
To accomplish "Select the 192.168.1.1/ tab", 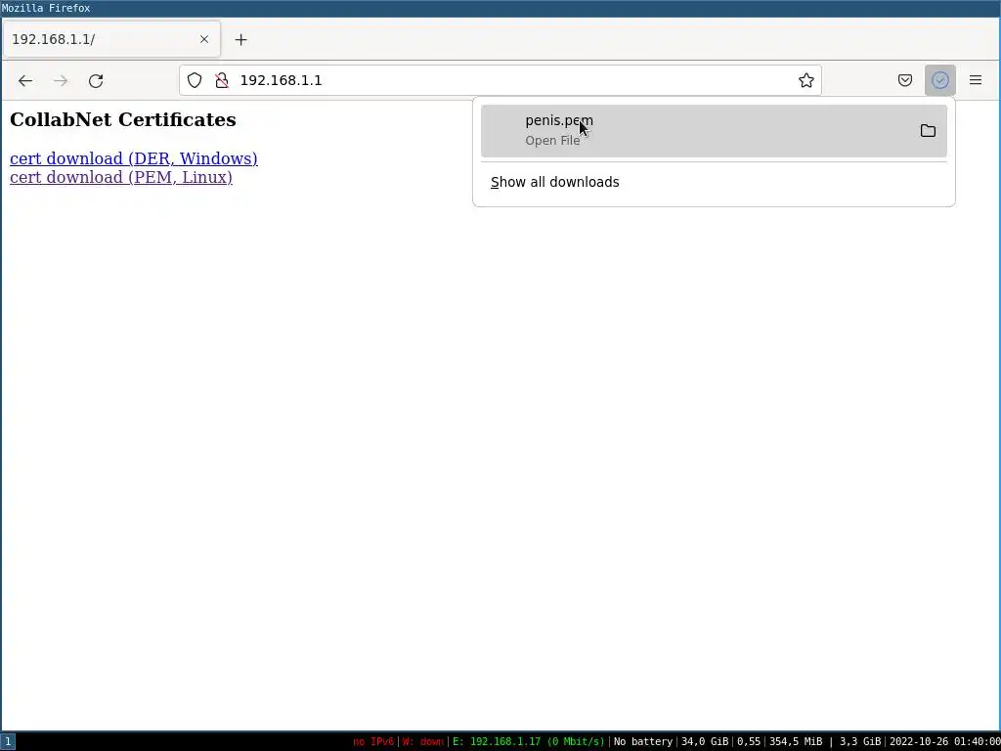I will click(x=111, y=39).
